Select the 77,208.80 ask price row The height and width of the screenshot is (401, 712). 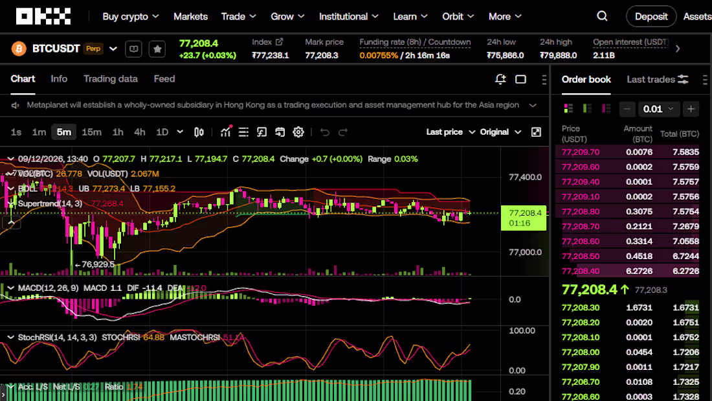(627, 211)
